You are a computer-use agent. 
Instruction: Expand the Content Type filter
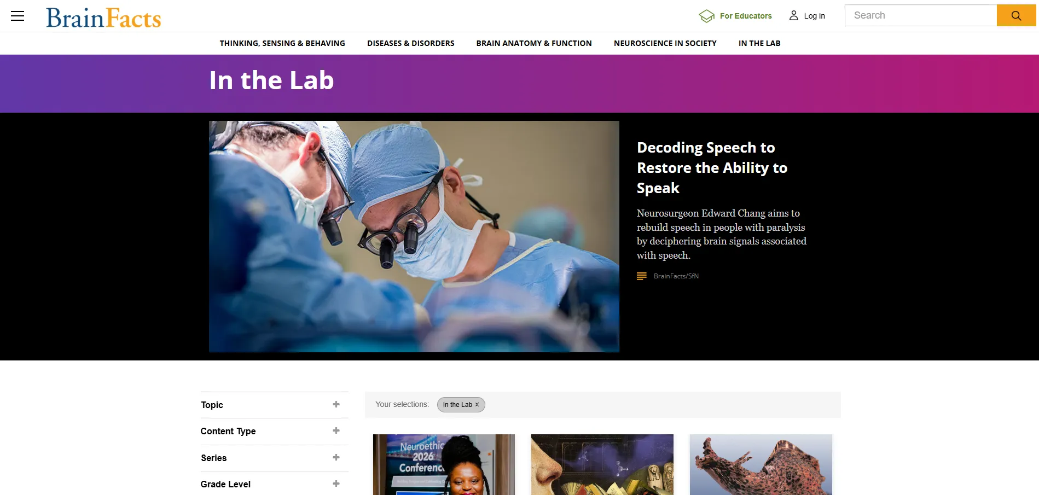click(336, 431)
